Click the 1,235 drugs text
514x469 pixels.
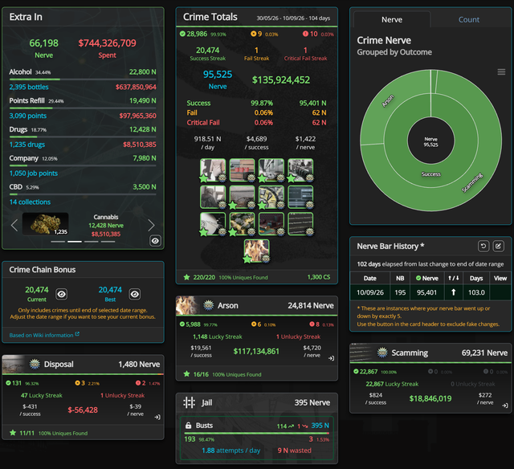click(x=27, y=145)
